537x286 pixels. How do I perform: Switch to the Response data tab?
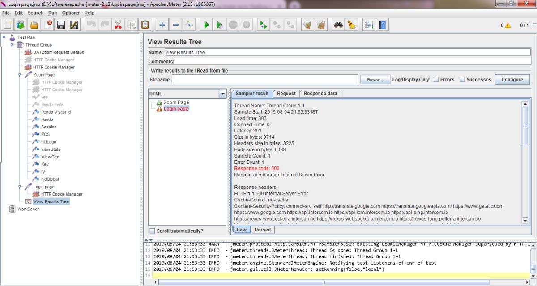pos(320,94)
